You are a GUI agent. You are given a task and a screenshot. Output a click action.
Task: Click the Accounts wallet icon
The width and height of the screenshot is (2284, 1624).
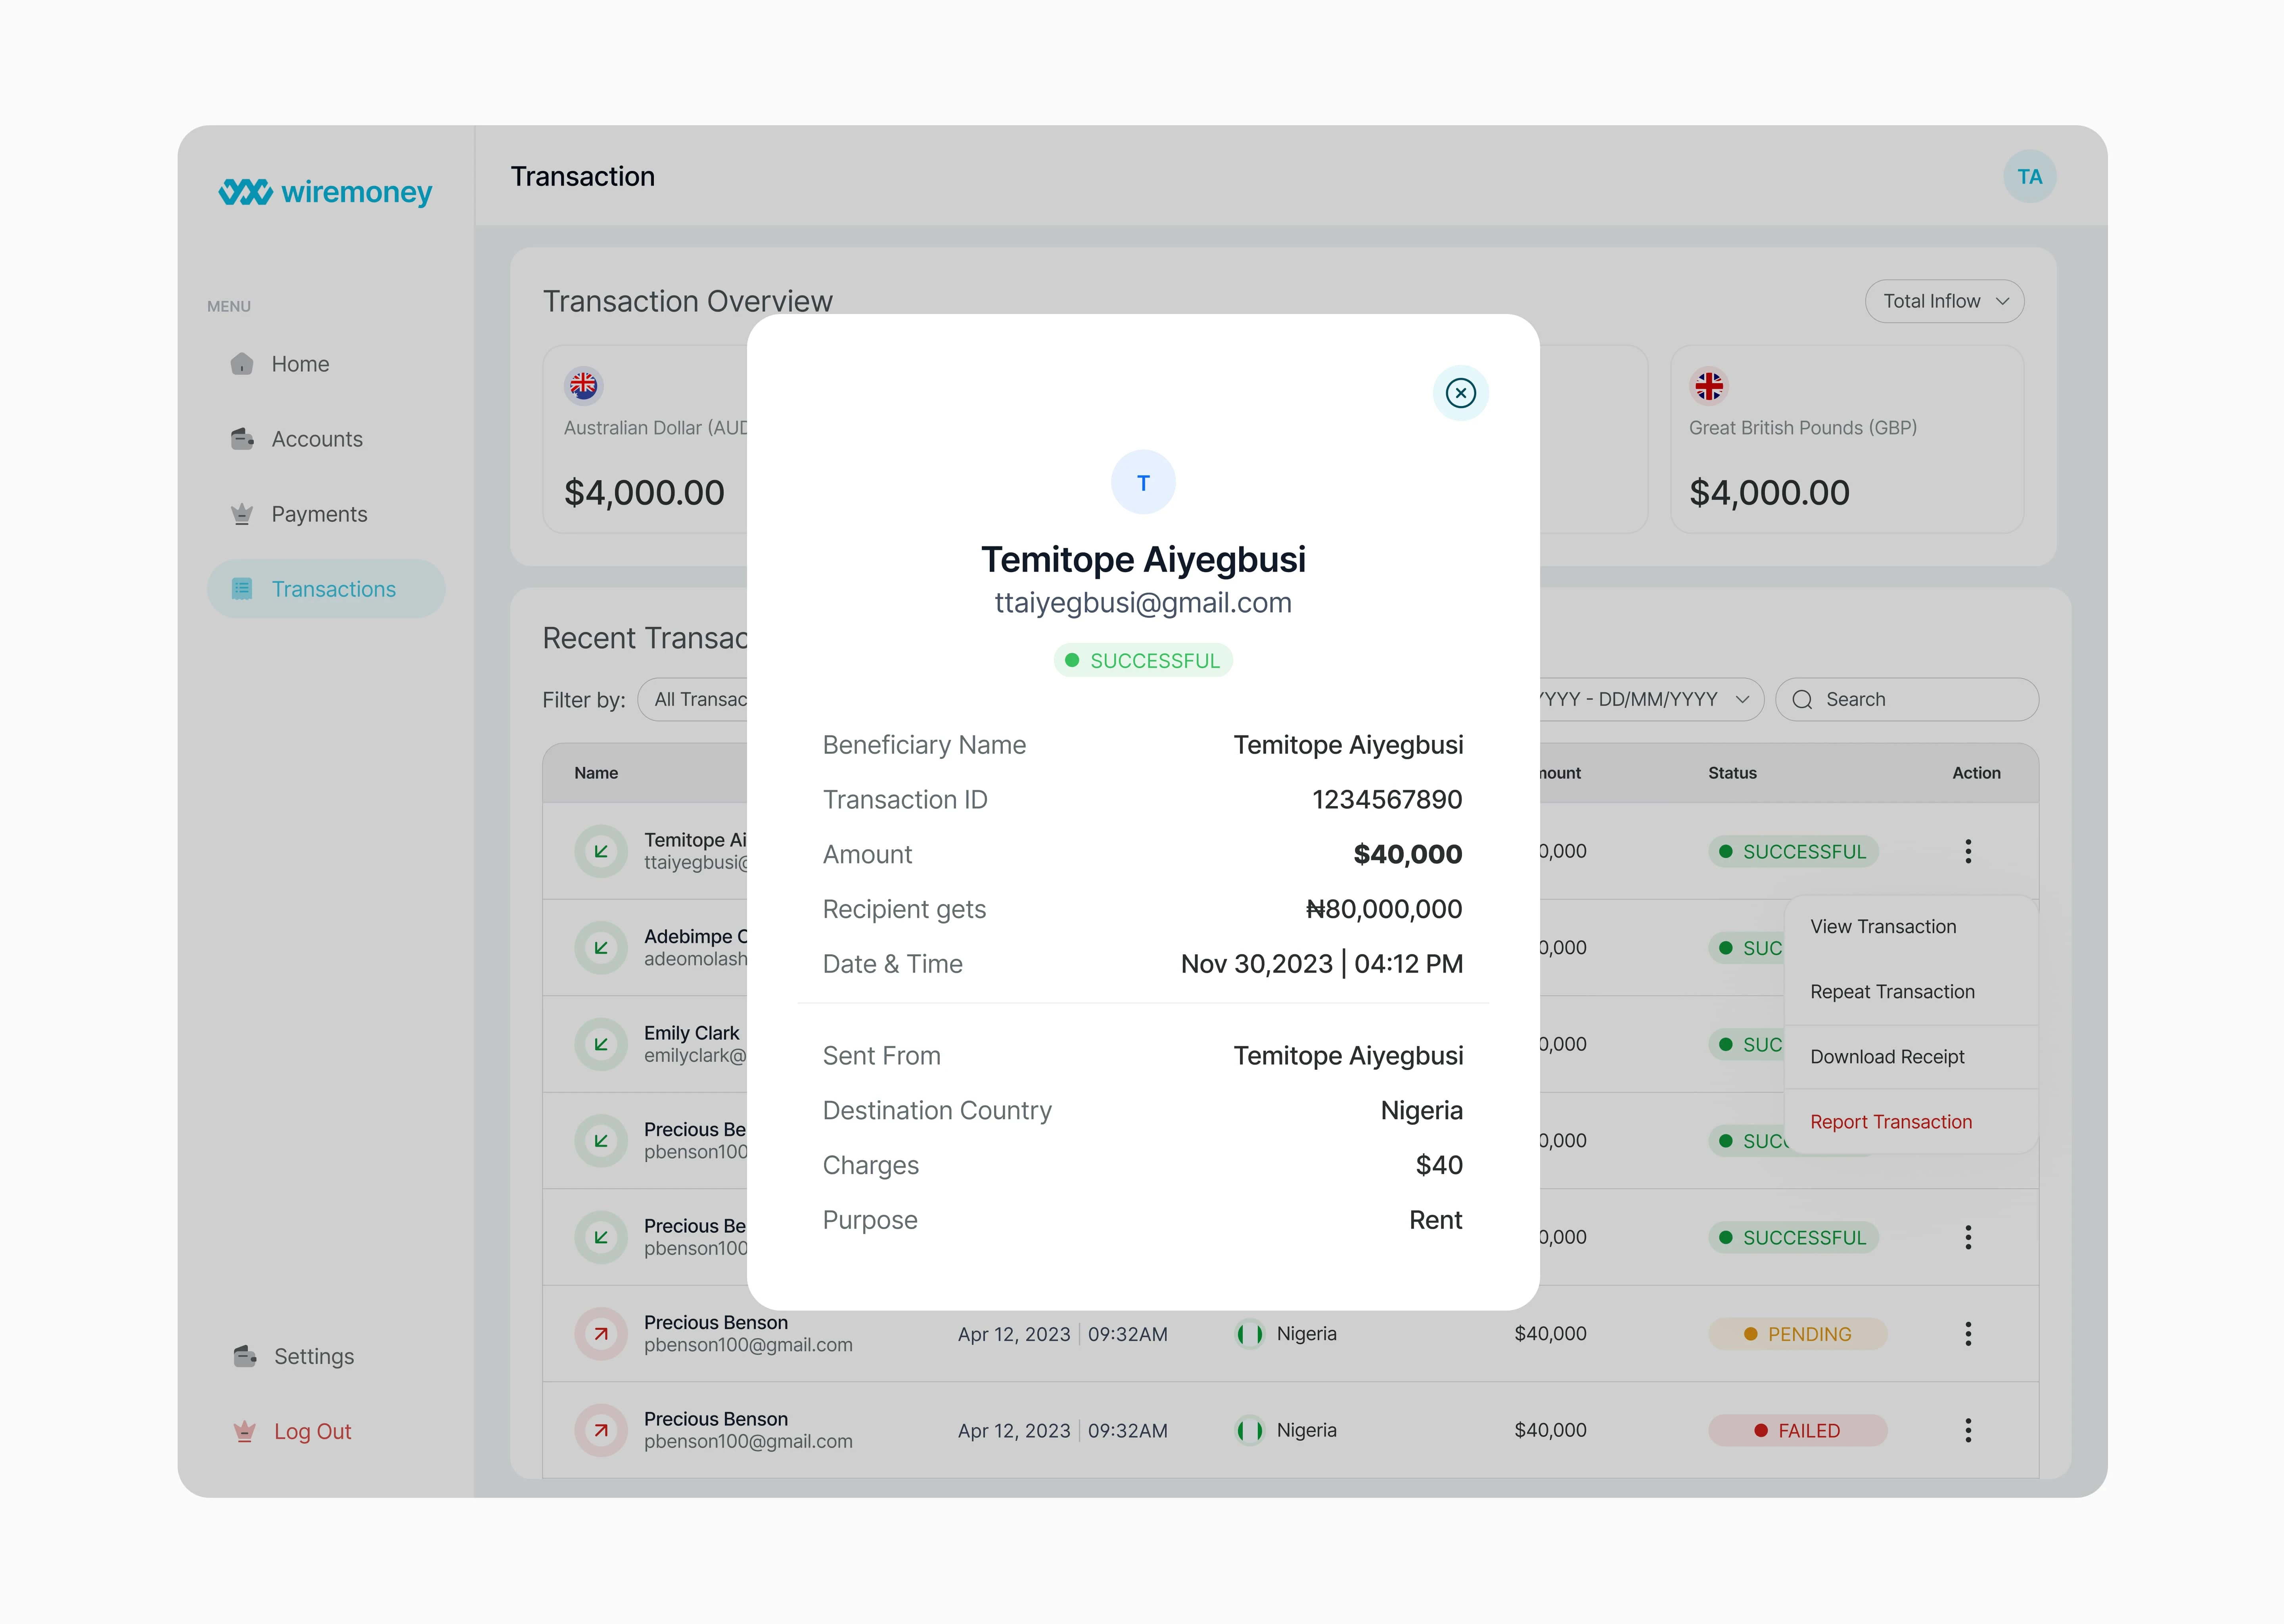tap(242, 439)
